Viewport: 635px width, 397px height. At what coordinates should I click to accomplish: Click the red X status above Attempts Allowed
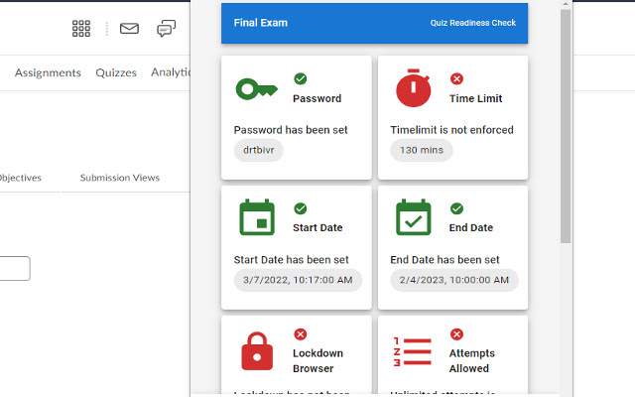pyautogui.click(x=456, y=334)
